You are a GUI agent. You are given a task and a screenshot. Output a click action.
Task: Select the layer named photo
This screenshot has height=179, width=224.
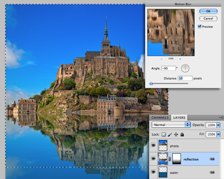pyautogui.click(x=174, y=146)
